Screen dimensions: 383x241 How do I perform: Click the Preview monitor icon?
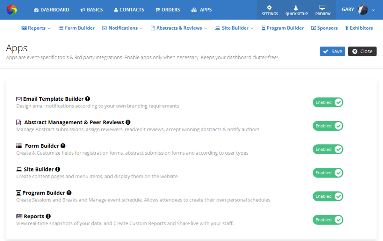(x=323, y=7)
